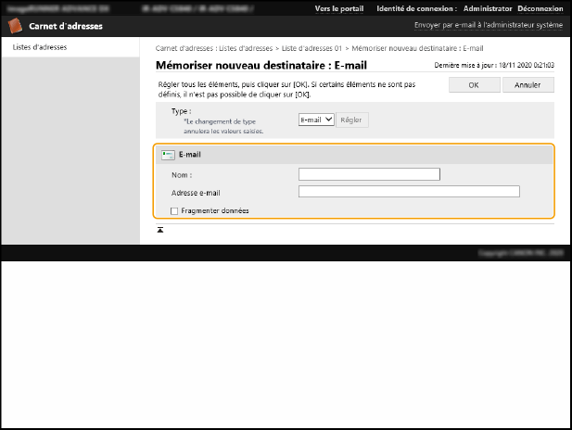
Task: Click the Régler button beside Type
Action: click(351, 120)
